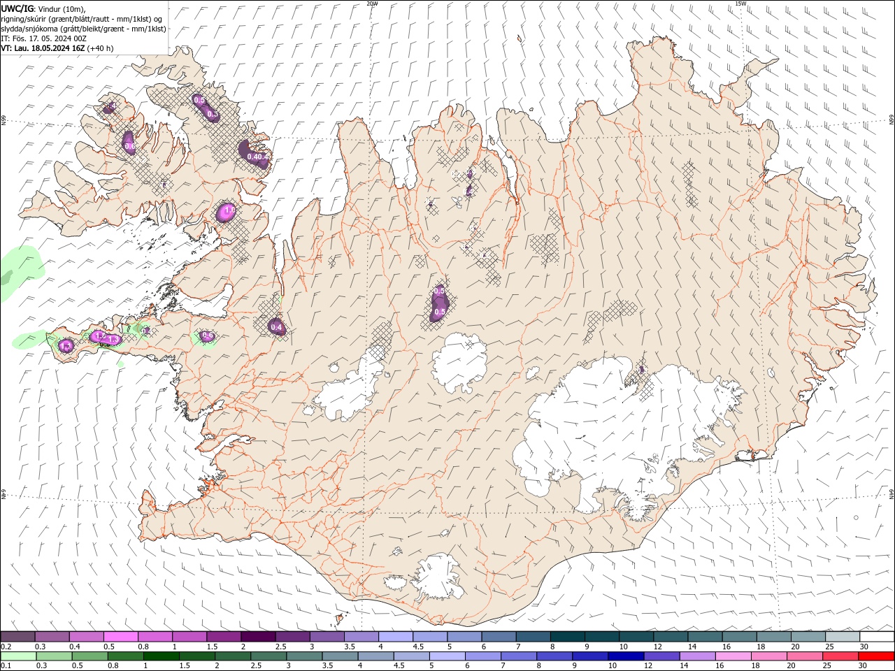This screenshot has width=895, height=671.
Task: Click the UWC/IG title text
Action: point(17,8)
